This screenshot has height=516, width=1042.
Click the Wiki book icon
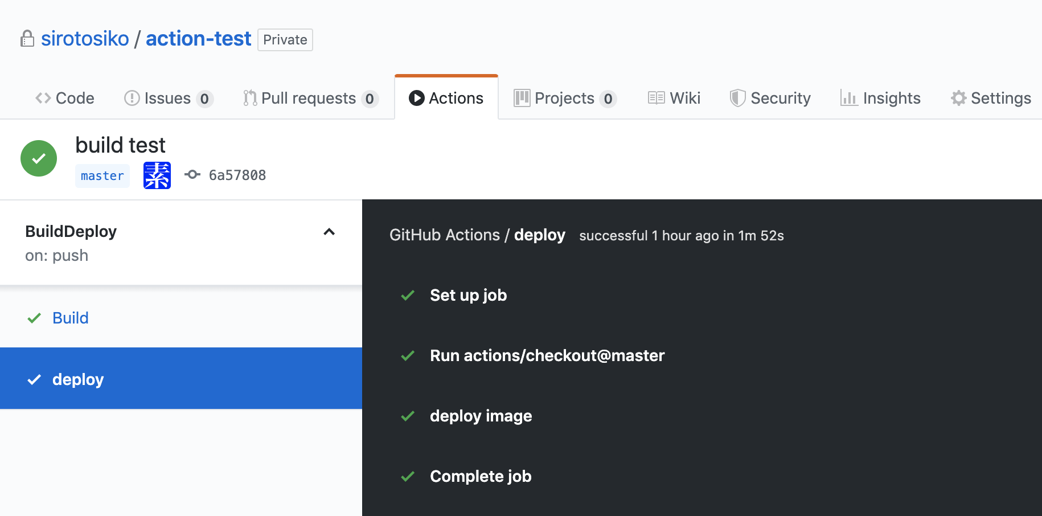(x=656, y=98)
